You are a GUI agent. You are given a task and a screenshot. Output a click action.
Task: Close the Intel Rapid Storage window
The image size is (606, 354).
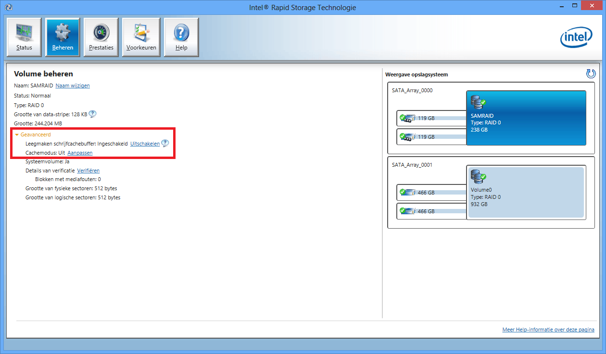click(592, 6)
